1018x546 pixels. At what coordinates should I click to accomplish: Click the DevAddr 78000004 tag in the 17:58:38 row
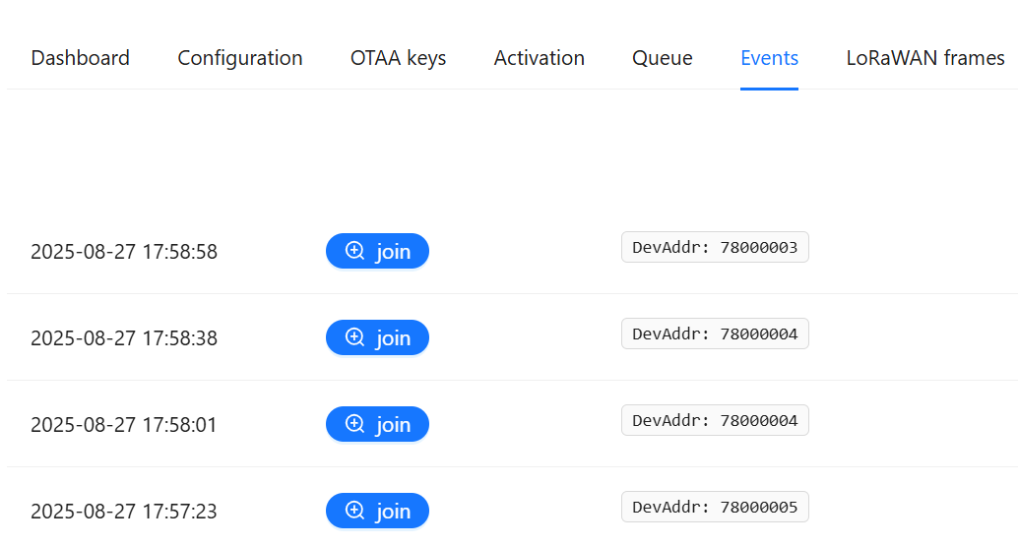pos(715,334)
